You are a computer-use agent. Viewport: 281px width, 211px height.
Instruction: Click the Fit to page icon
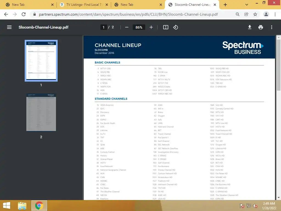tap(165, 27)
